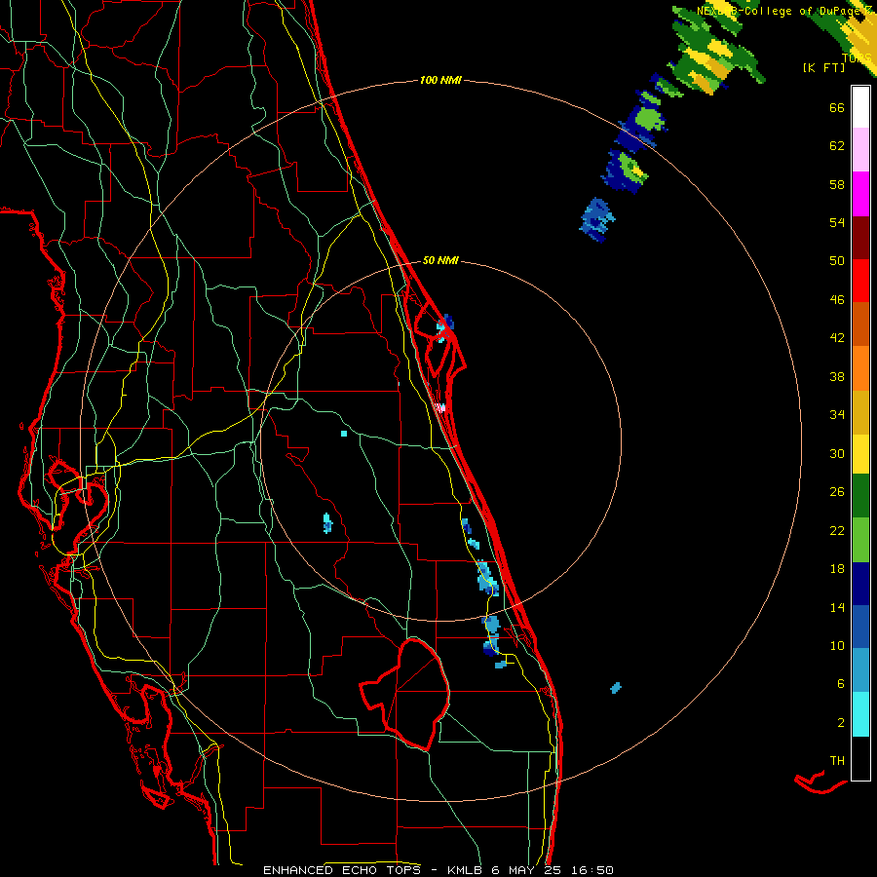Click the '[K FT]' units label

point(823,67)
